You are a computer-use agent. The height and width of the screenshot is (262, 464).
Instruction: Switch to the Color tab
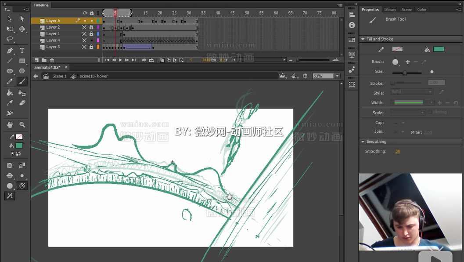click(422, 10)
